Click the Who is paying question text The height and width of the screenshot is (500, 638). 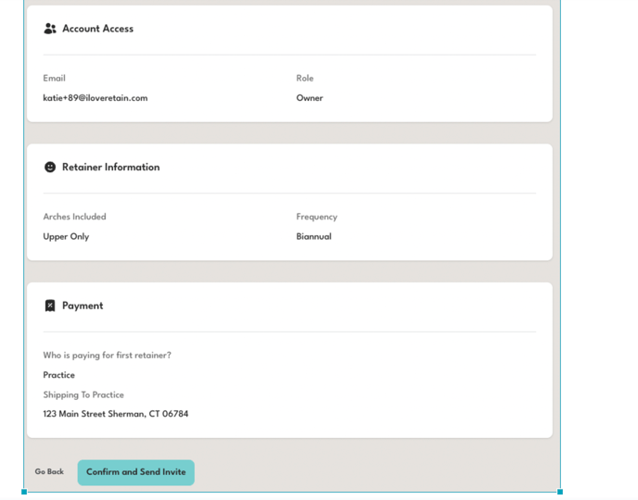point(107,356)
